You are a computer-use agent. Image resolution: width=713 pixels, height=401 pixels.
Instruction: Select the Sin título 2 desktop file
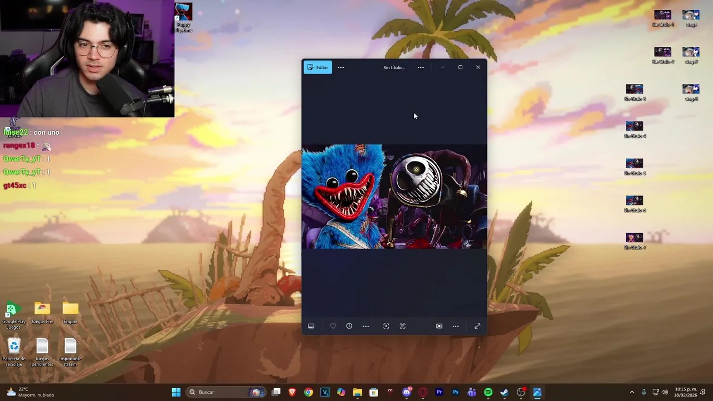coord(663,56)
